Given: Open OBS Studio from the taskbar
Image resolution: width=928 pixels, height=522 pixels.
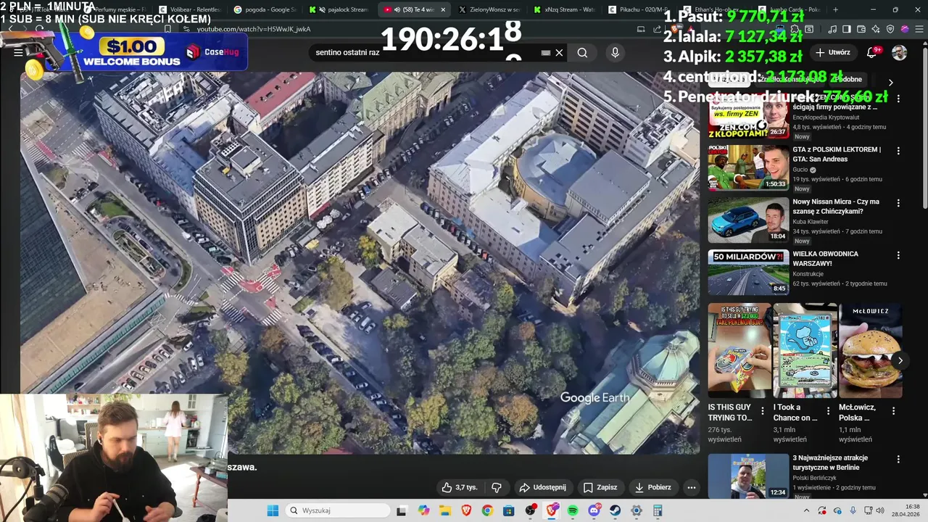Looking at the screenshot, I should coord(531,510).
